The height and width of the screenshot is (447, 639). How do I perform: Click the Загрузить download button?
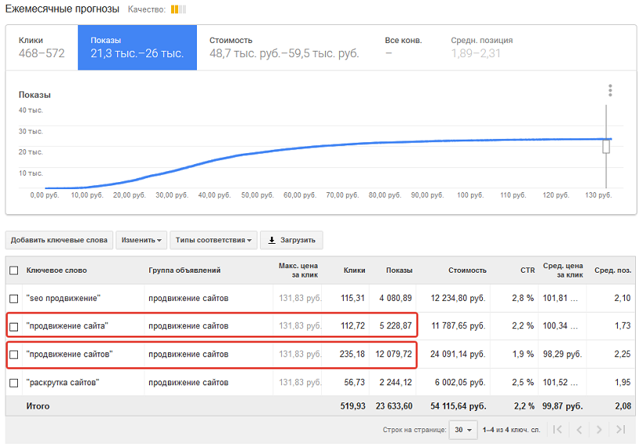[x=291, y=240]
